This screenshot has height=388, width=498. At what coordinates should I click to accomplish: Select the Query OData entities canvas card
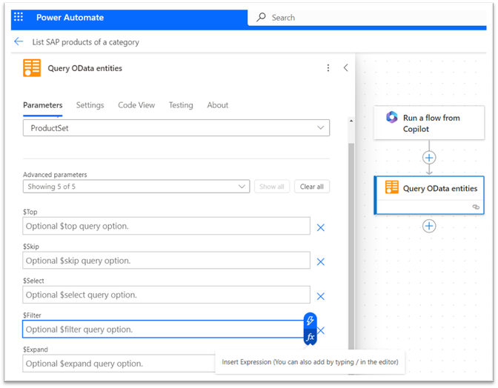429,195
